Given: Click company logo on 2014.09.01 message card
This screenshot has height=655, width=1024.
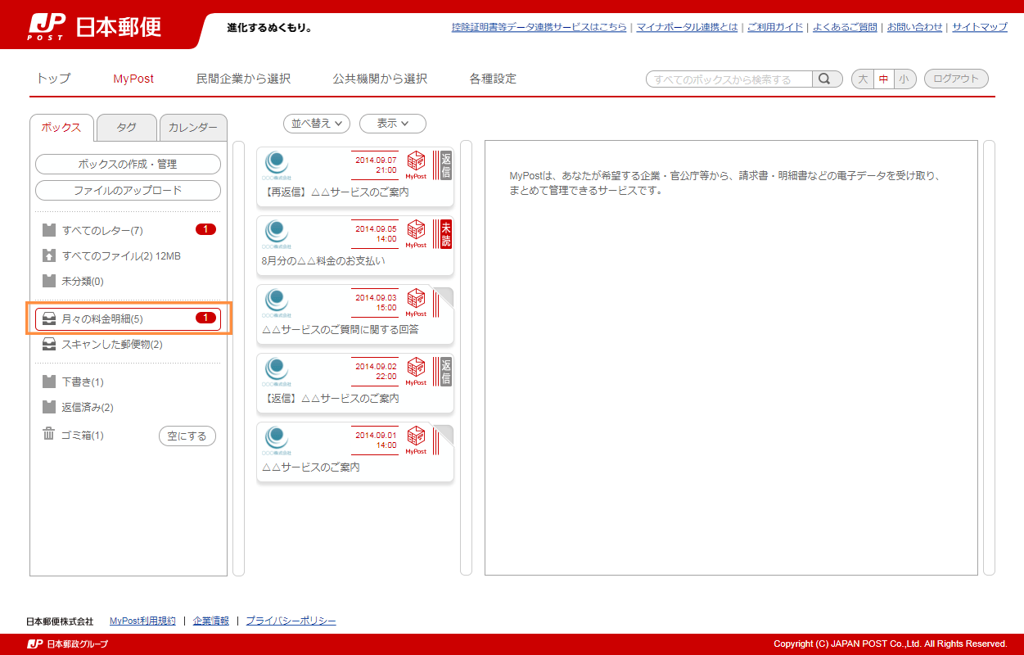Looking at the screenshot, I should click(277, 440).
